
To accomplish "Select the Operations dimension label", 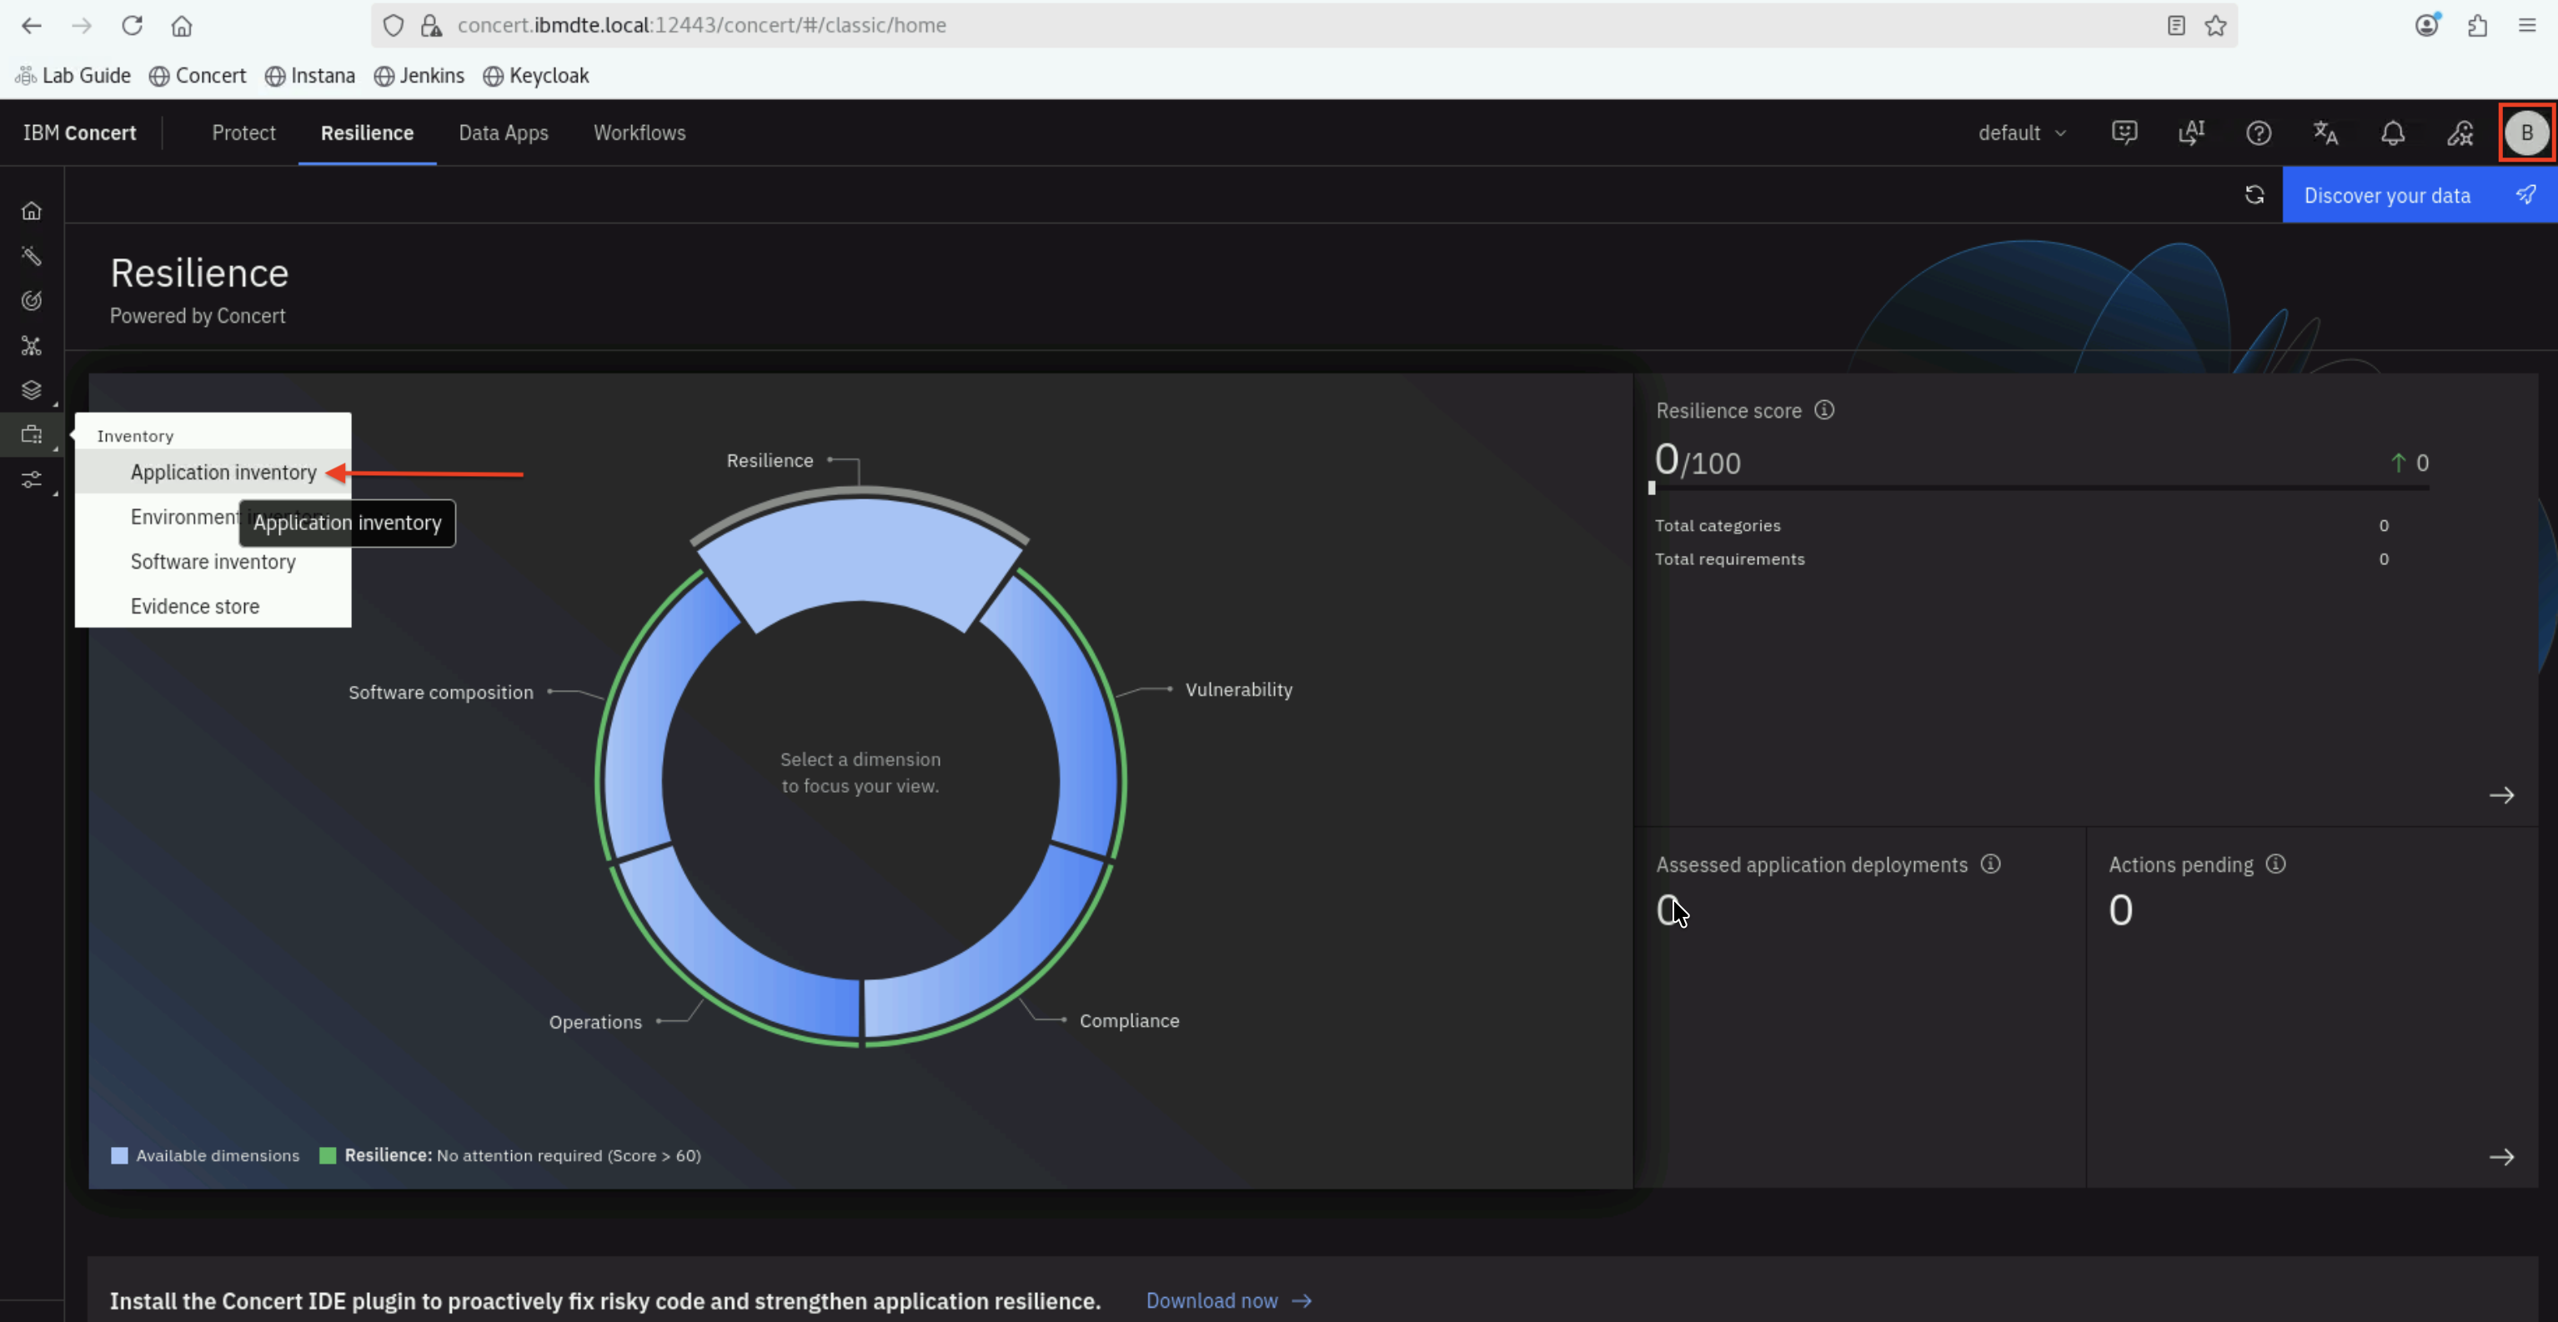I will pos(596,1022).
